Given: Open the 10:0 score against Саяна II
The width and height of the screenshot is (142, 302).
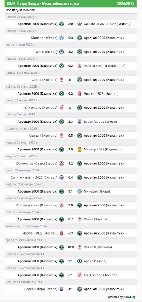Looking at the screenshot, I should pyautogui.click(x=70, y=247).
